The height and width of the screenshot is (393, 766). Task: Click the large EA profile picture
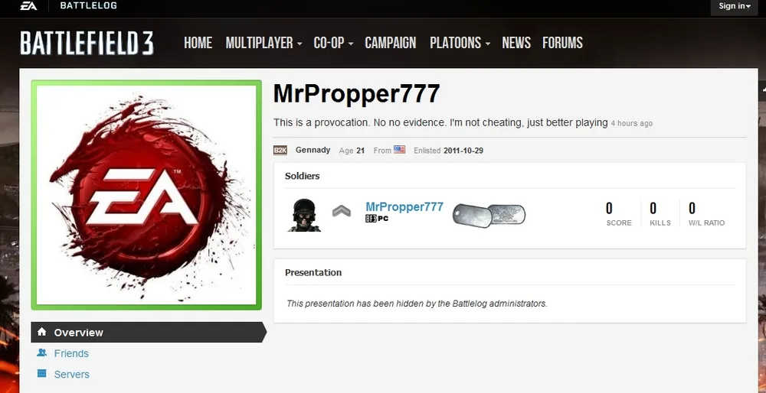[146, 195]
